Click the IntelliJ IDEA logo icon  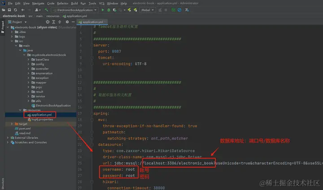point(3,3)
